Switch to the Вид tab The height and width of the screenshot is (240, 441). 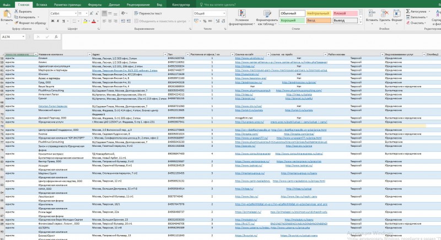click(x=159, y=5)
